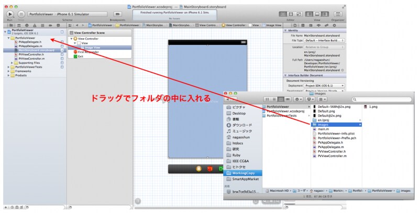Select the Assistant editor mode
The image size is (419, 213).
pos(291,14)
